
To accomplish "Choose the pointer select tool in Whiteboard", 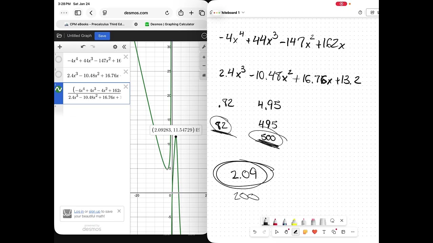I will pyautogui.click(x=277, y=232).
